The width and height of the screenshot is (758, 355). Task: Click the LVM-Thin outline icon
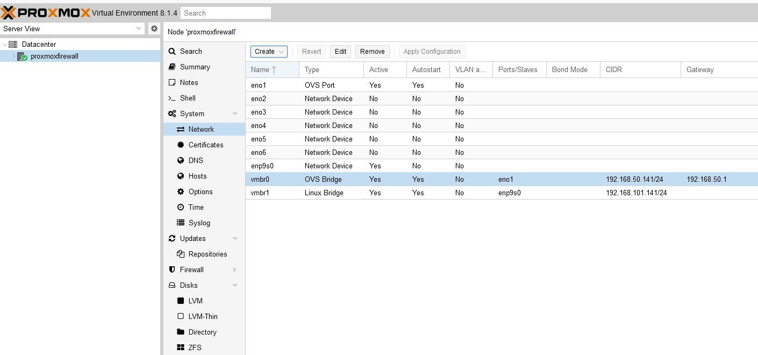(181, 316)
